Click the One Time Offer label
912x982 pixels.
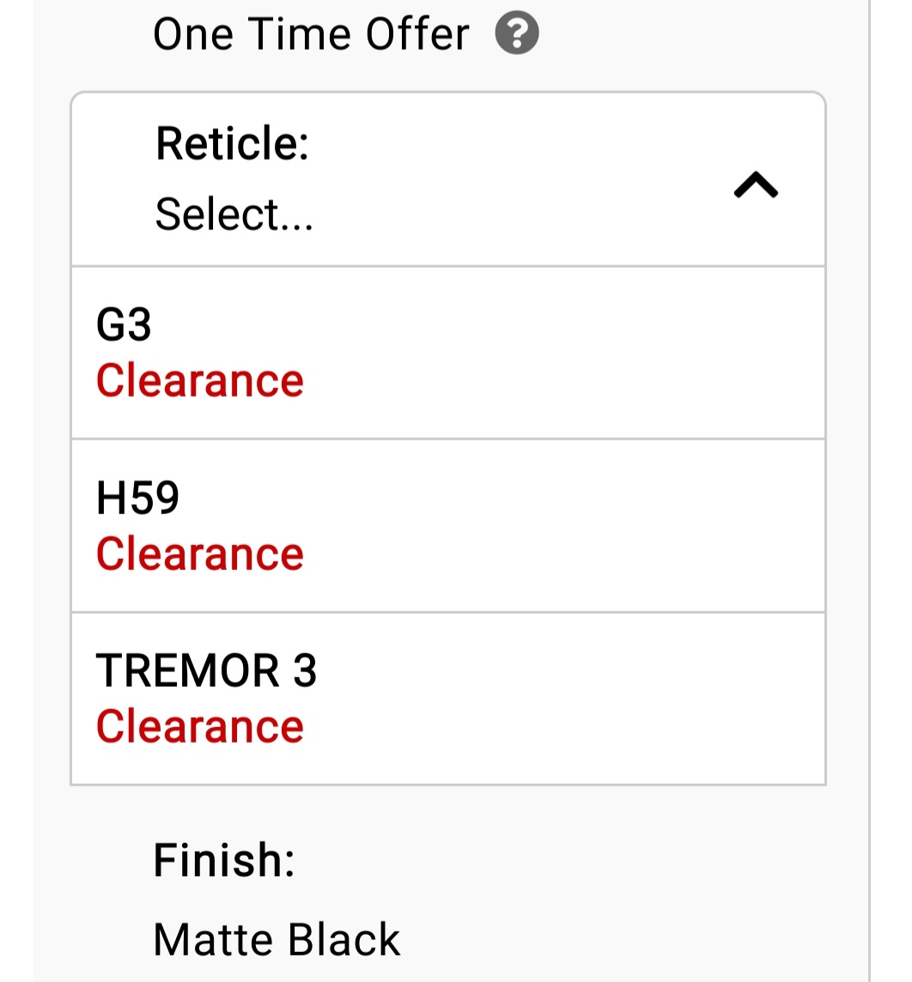(x=311, y=35)
